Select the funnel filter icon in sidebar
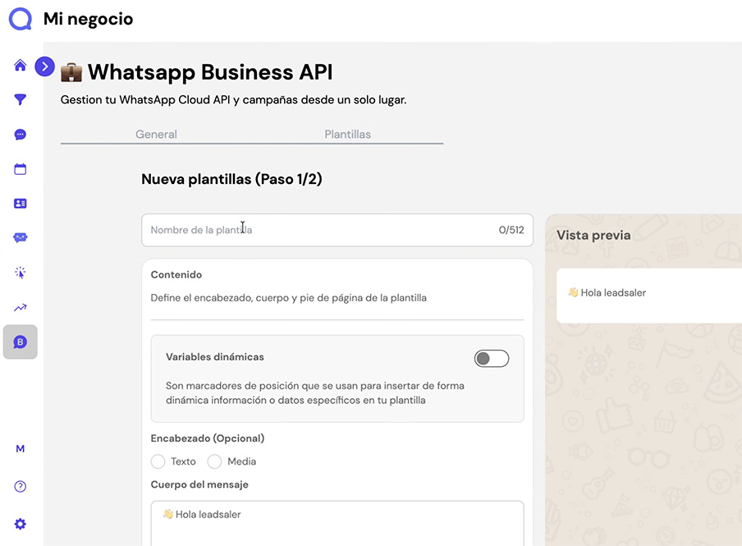The width and height of the screenshot is (742, 546). click(x=20, y=99)
